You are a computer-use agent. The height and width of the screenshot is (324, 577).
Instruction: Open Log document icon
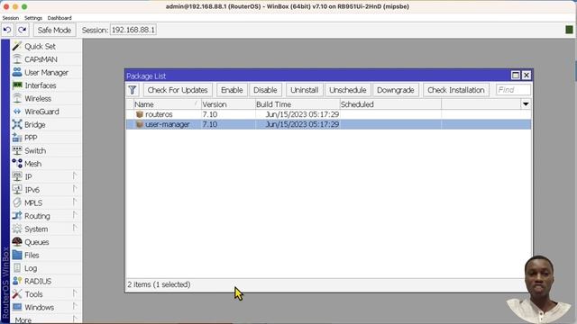[17, 268]
